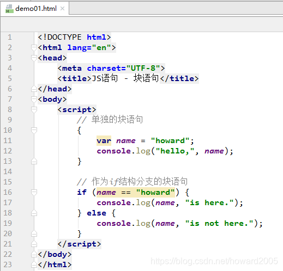This screenshot has width=283, height=271.
Task: Select the demo01.html editor tab
Action: pos(34,9)
